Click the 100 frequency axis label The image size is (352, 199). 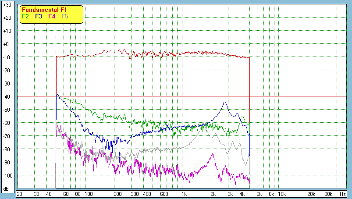pyautogui.click(x=89, y=194)
